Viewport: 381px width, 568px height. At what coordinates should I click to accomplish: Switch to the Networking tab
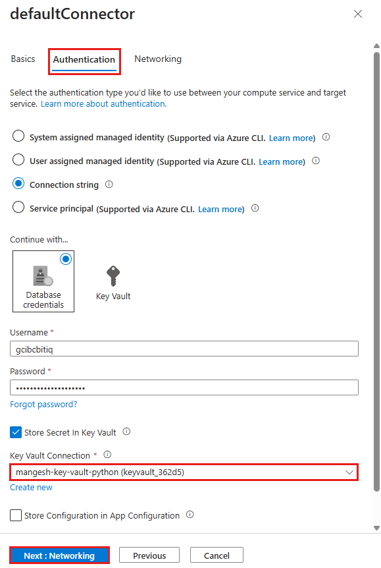pyautogui.click(x=158, y=59)
